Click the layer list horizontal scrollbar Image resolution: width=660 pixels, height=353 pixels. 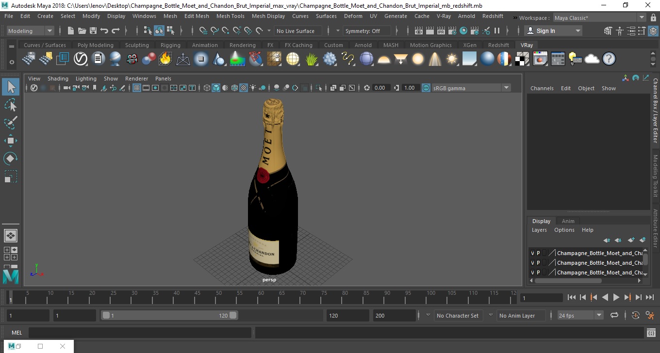point(568,281)
